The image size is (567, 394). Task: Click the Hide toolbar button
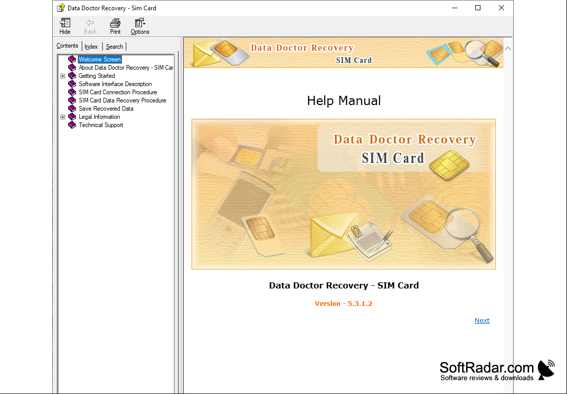pyautogui.click(x=65, y=27)
